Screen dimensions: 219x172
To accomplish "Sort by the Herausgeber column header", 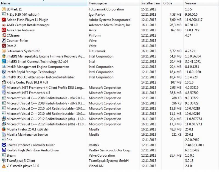I will pos(113,3).
